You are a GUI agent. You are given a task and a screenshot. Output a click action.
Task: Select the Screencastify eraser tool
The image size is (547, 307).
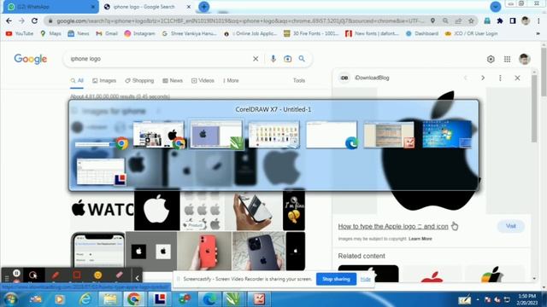coord(120,275)
